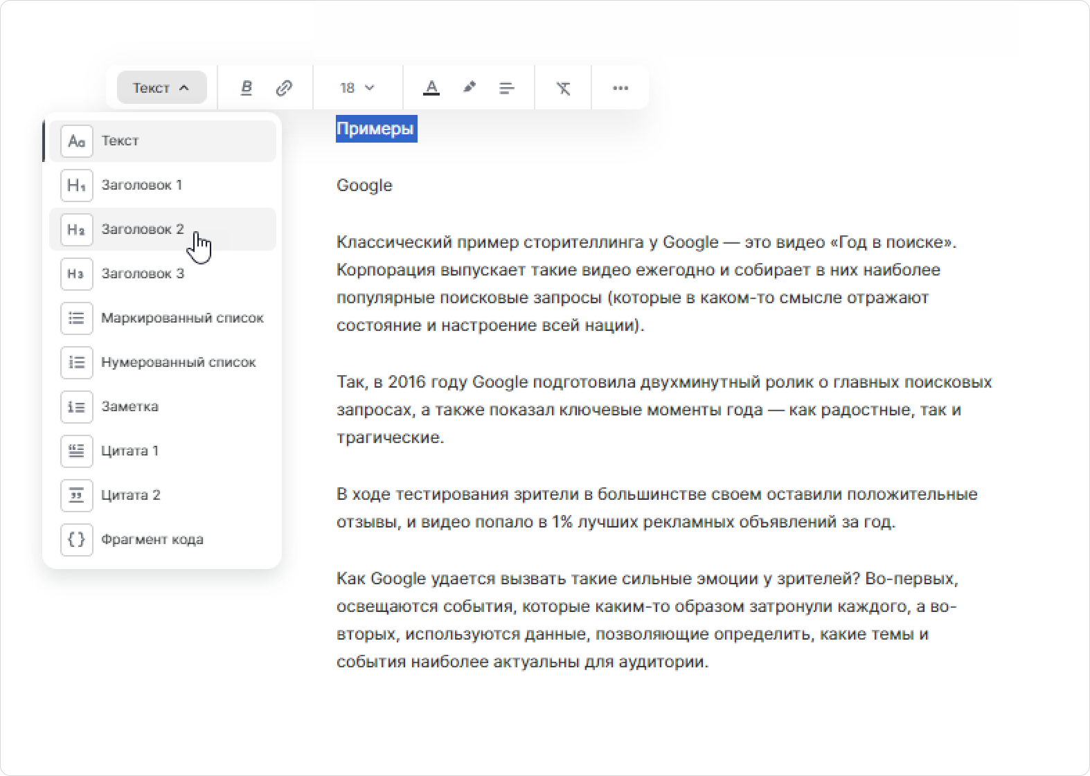Screen dimensions: 1090x776
Task: Apply the Заголовок 1 style
Action: pos(163,186)
